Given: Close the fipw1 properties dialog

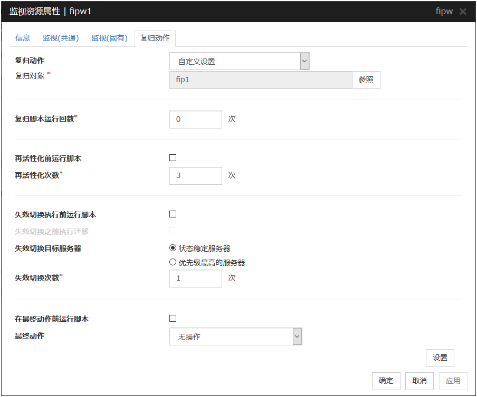Looking at the screenshot, I should pos(463,12).
